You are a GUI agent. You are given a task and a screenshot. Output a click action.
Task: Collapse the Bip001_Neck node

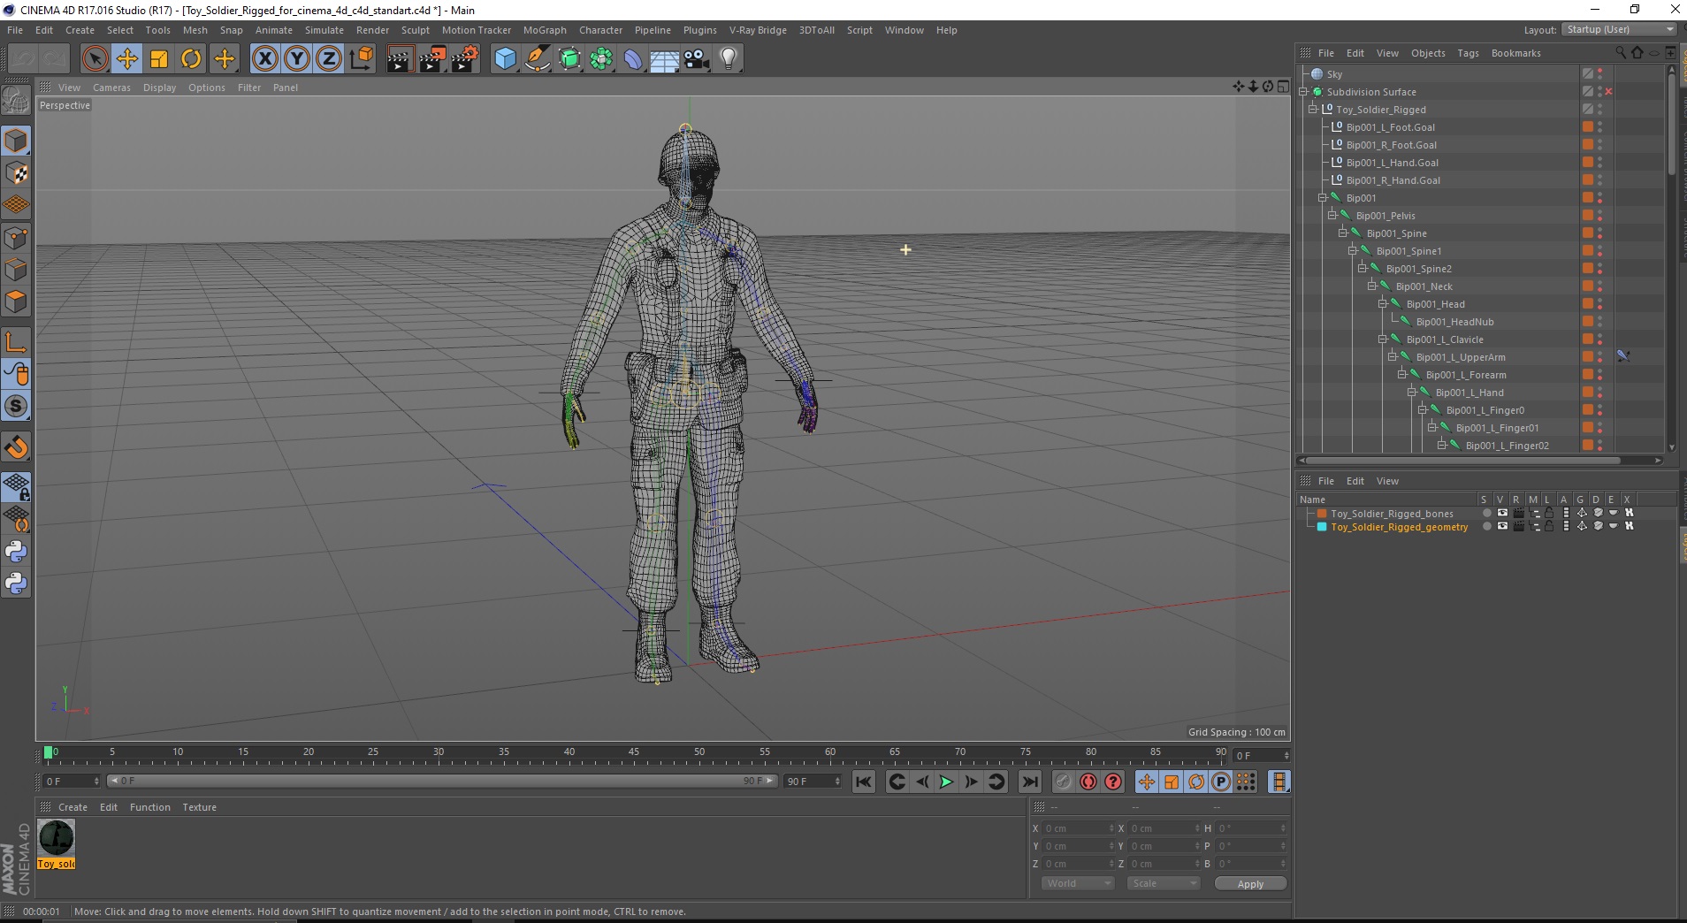(x=1372, y=286)
